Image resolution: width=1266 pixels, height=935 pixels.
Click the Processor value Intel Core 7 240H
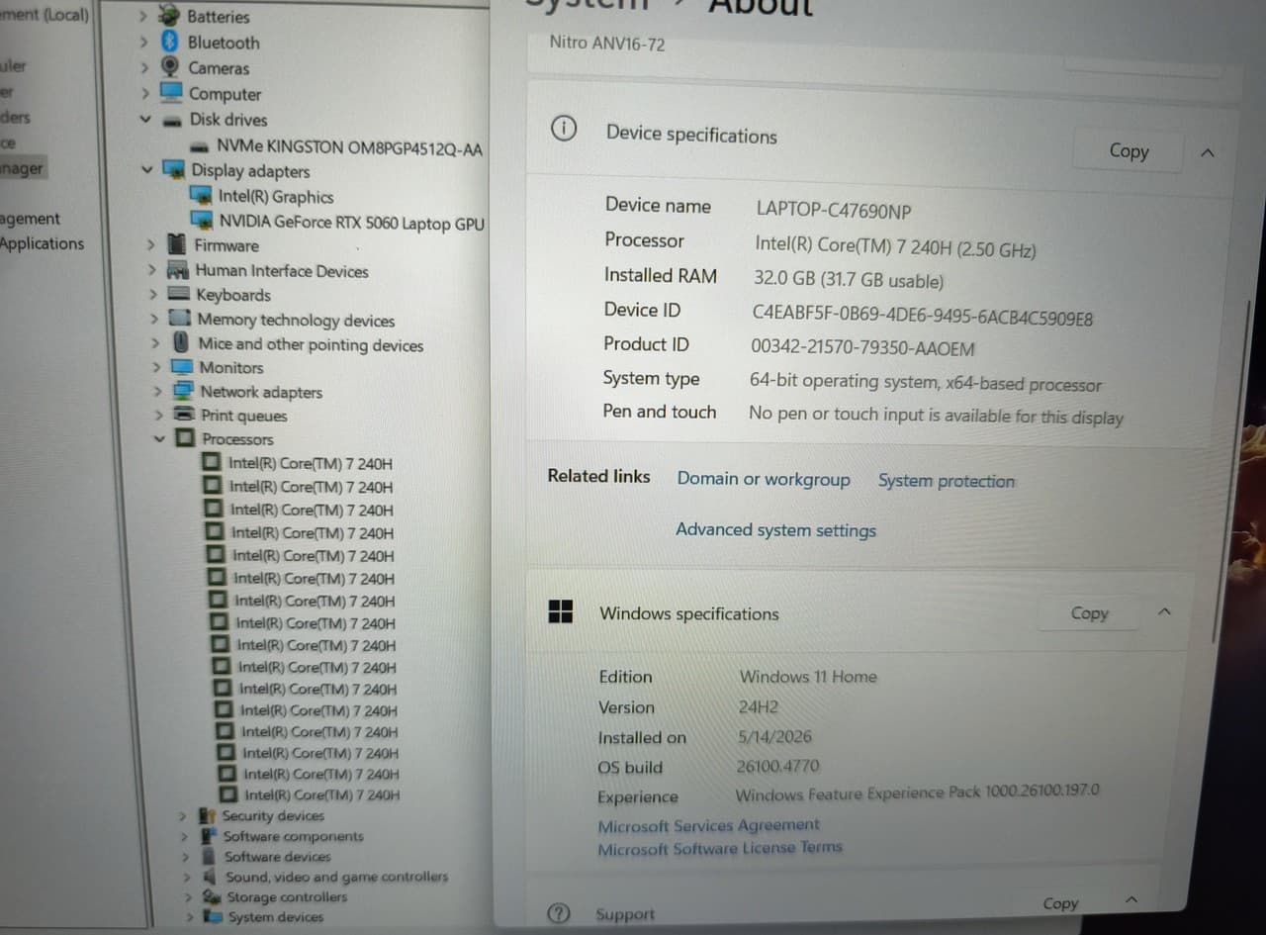point(895,245)
